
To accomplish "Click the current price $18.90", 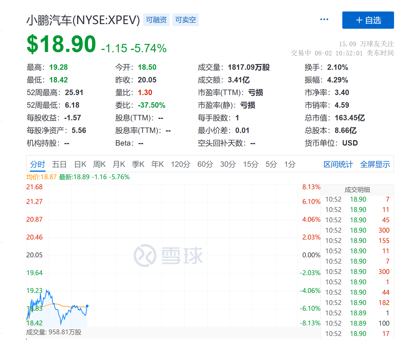I will (61, 44).
